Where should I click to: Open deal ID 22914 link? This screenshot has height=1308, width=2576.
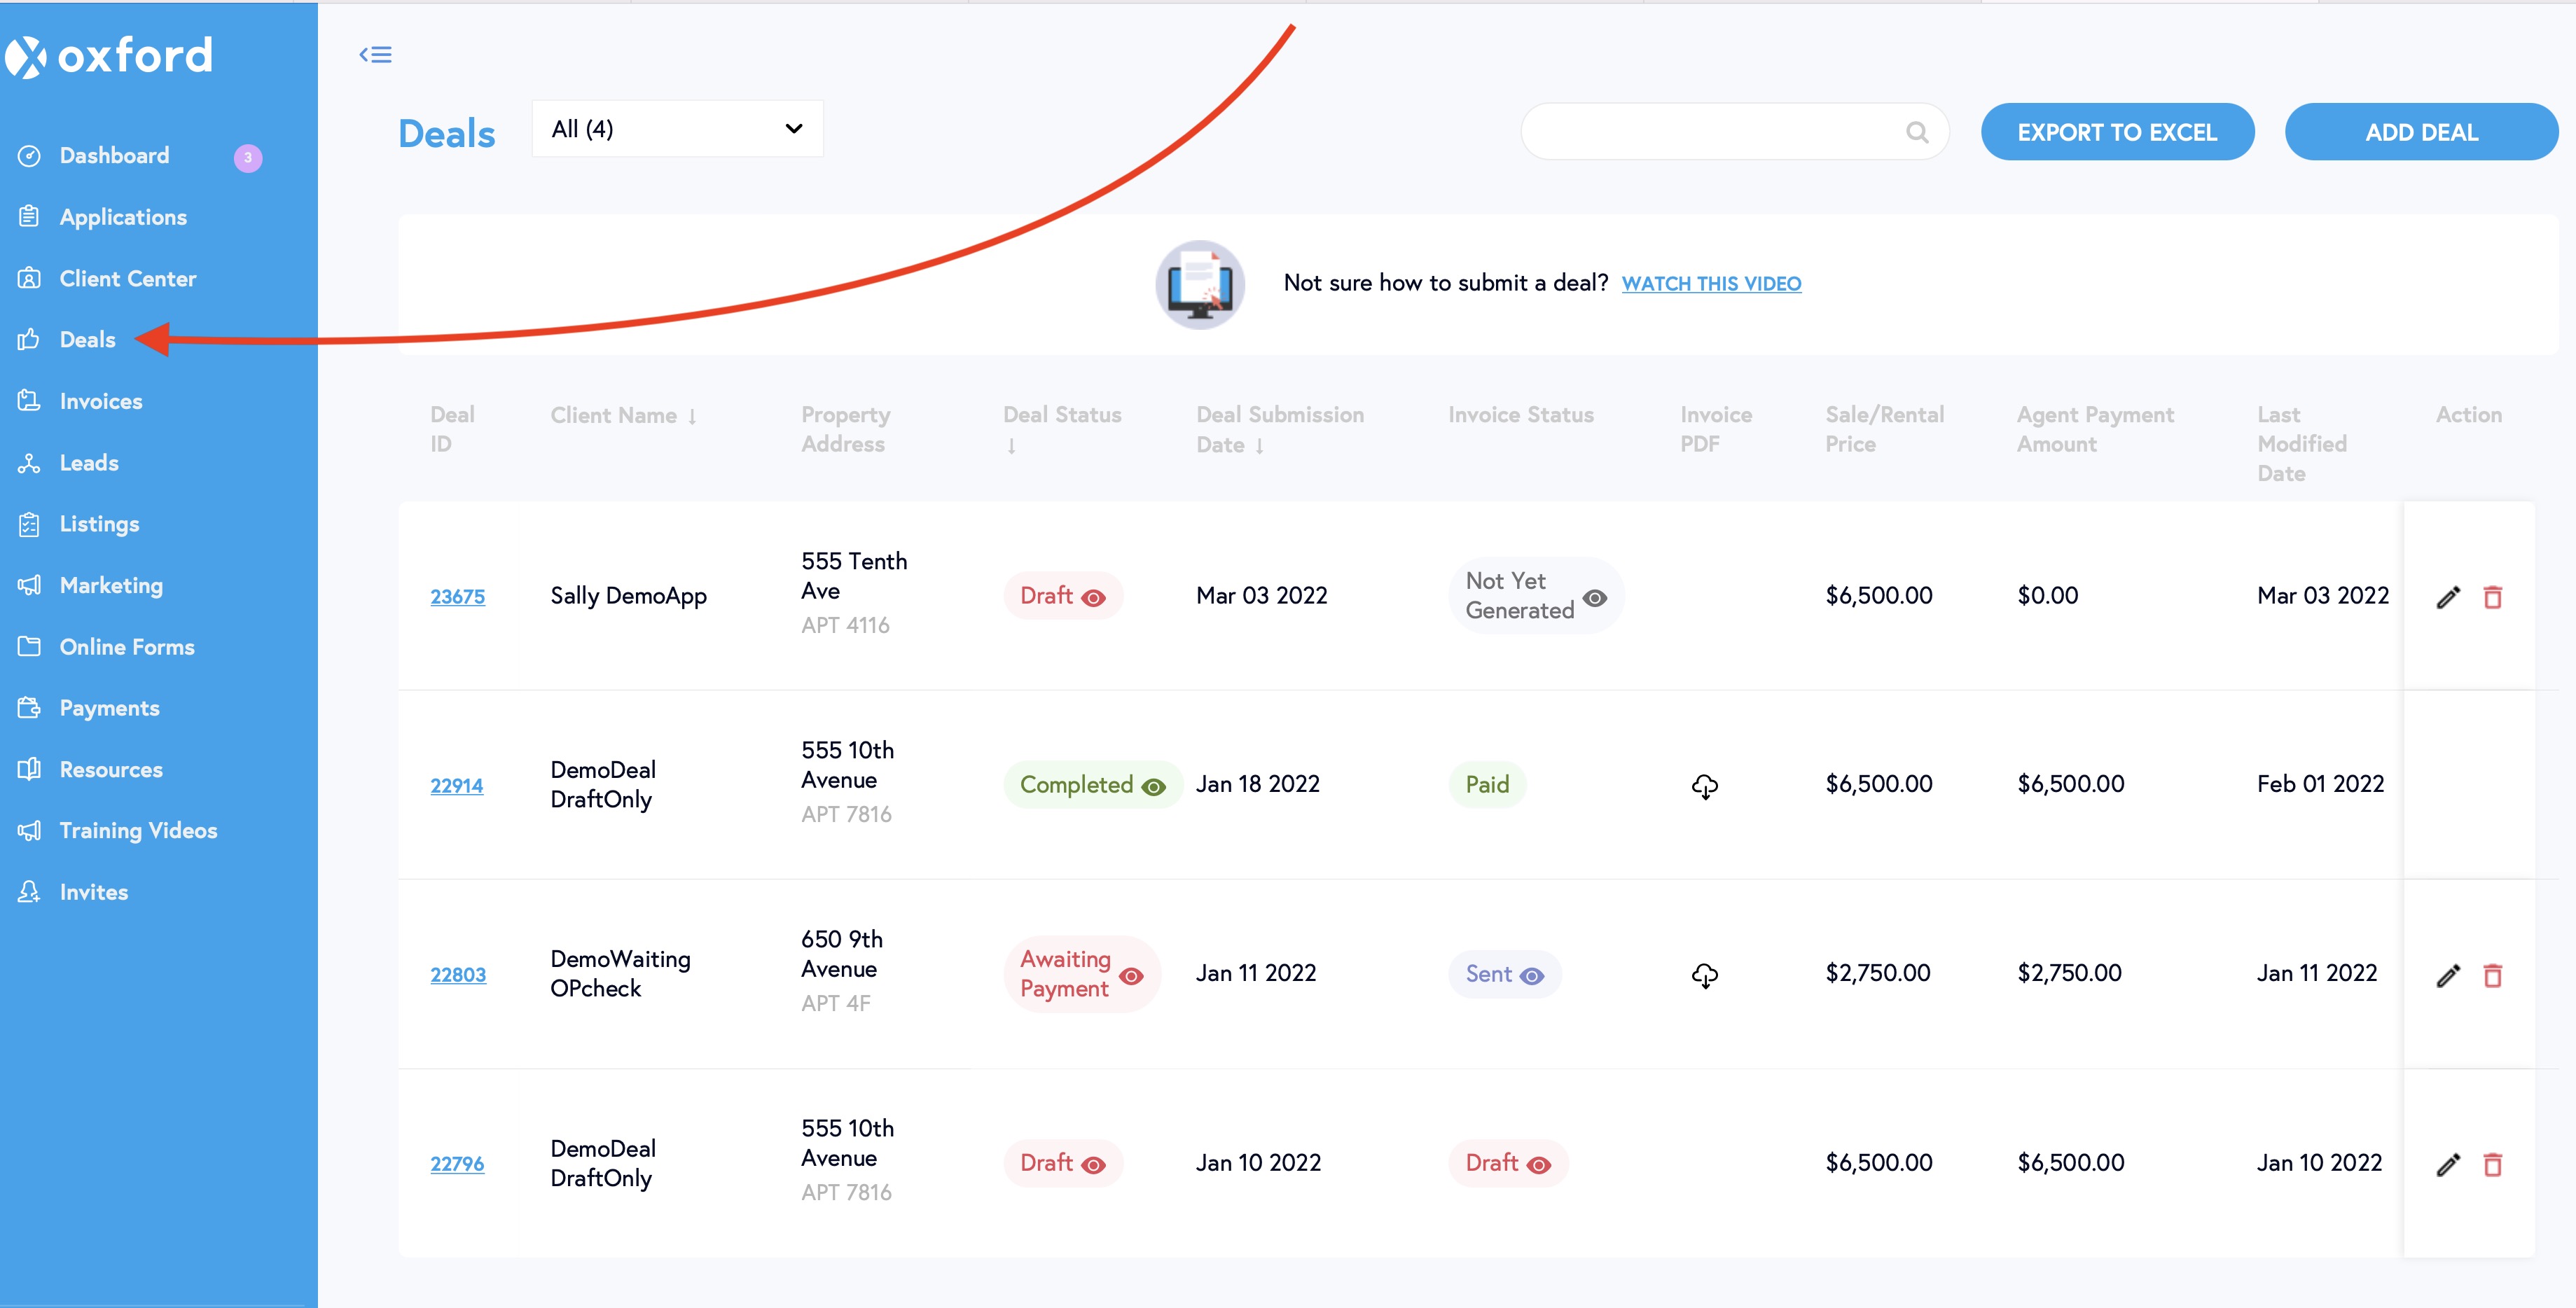[x=456, y=786]
